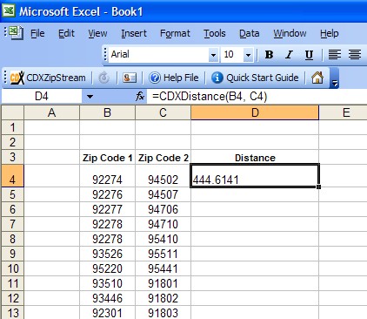Select cell with zip 91802
This screenshot has width=367, height=319.
(x=163, y=298)
